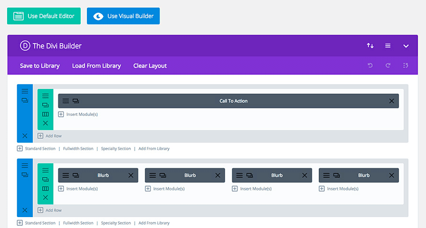Clone the Call To Action module

pos(76,101)
